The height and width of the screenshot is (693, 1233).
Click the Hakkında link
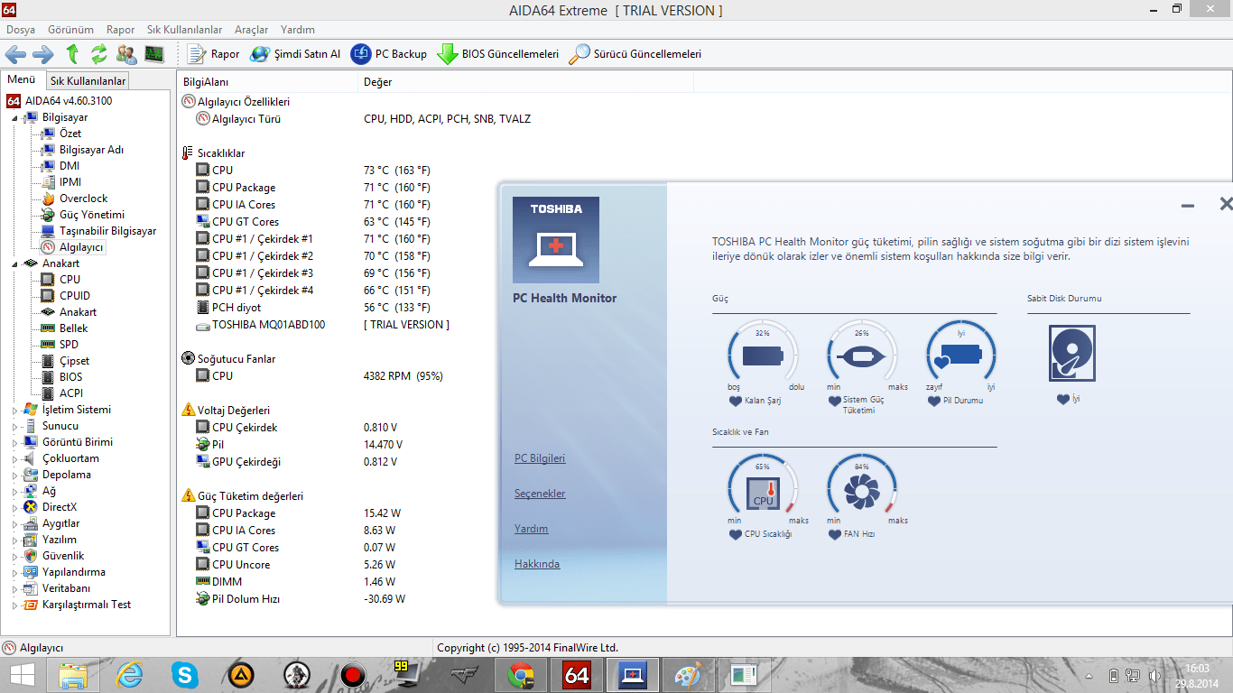pyautogui.click(x=537, y=564)
